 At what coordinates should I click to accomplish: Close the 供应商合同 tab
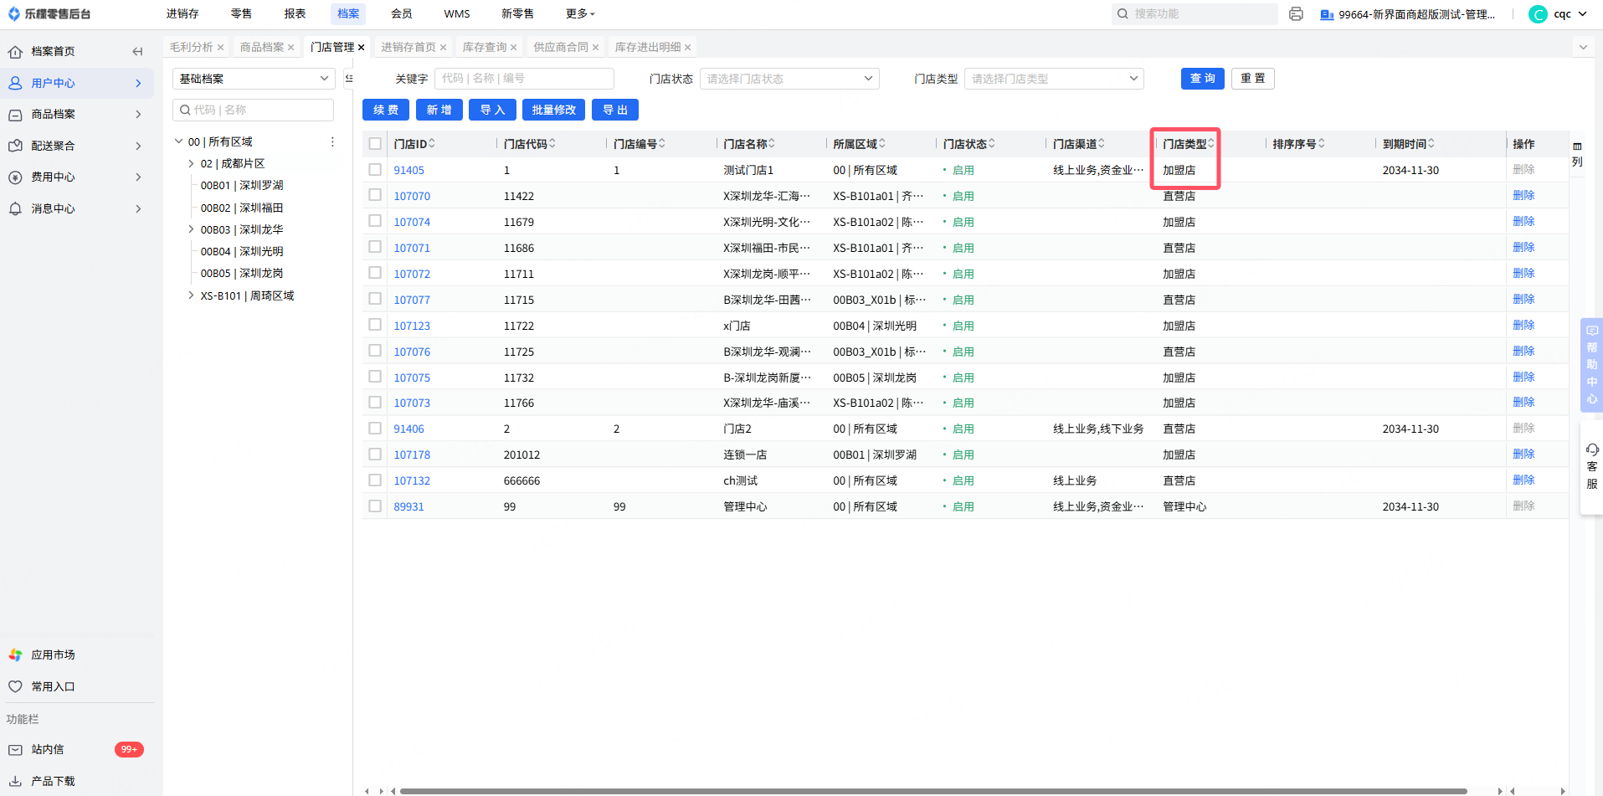click(x=595, y=48)
